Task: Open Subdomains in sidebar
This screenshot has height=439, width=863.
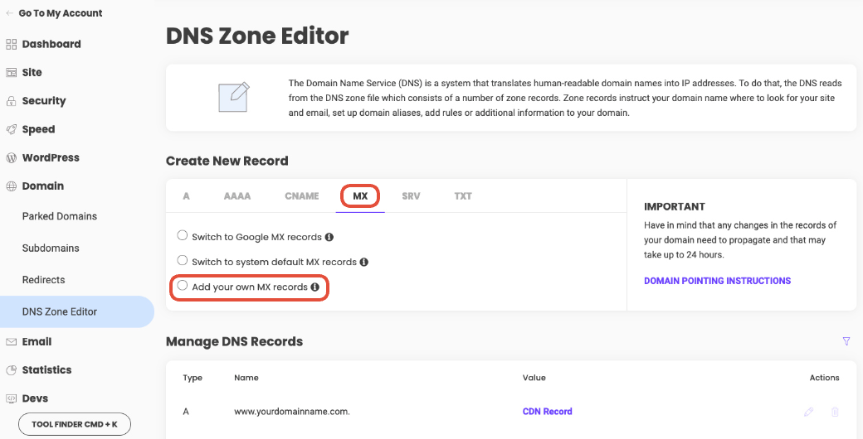Action: (x=51, y=248)
